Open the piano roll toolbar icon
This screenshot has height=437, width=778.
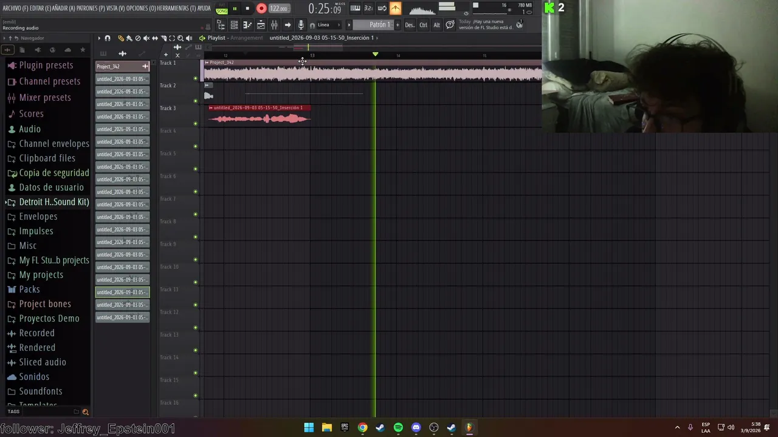coord(247,25)
